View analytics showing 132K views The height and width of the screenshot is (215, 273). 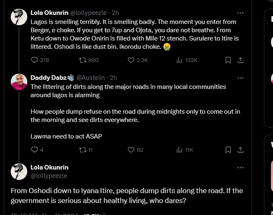coord(179,60)
